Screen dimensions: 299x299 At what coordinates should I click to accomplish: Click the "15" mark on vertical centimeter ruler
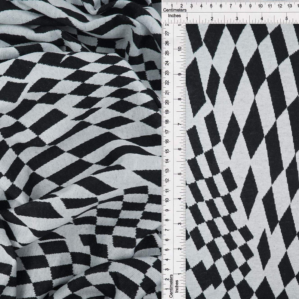coord(167,151)
